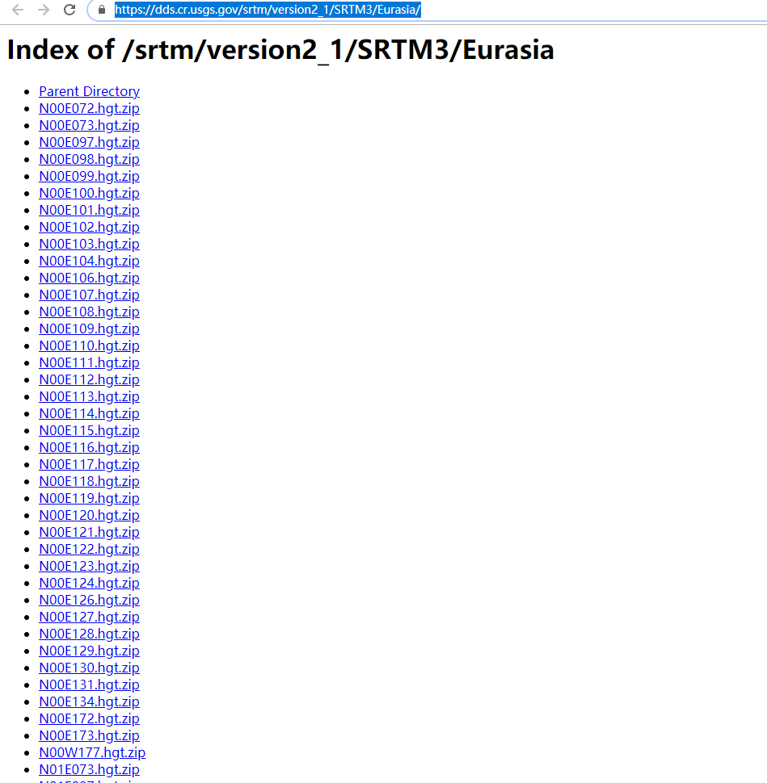Click the N00W177.hgt.zip link
The height and width of the screenshot is (783, 767).
tap(91, 752)
